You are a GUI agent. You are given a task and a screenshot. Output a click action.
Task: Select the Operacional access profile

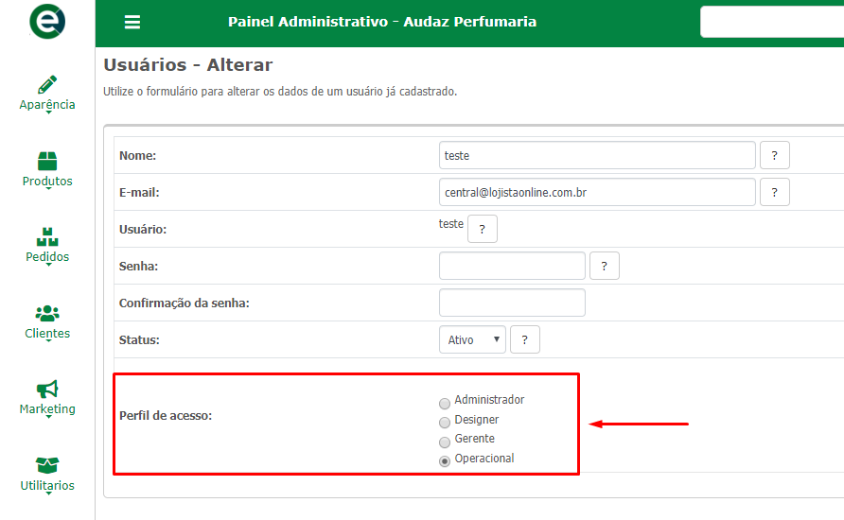[445, 461]
